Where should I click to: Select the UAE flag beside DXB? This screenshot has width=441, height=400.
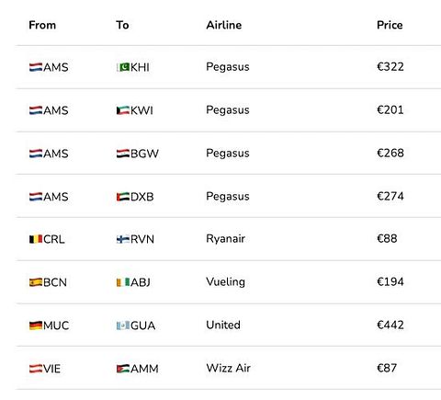tap(123, 197)
